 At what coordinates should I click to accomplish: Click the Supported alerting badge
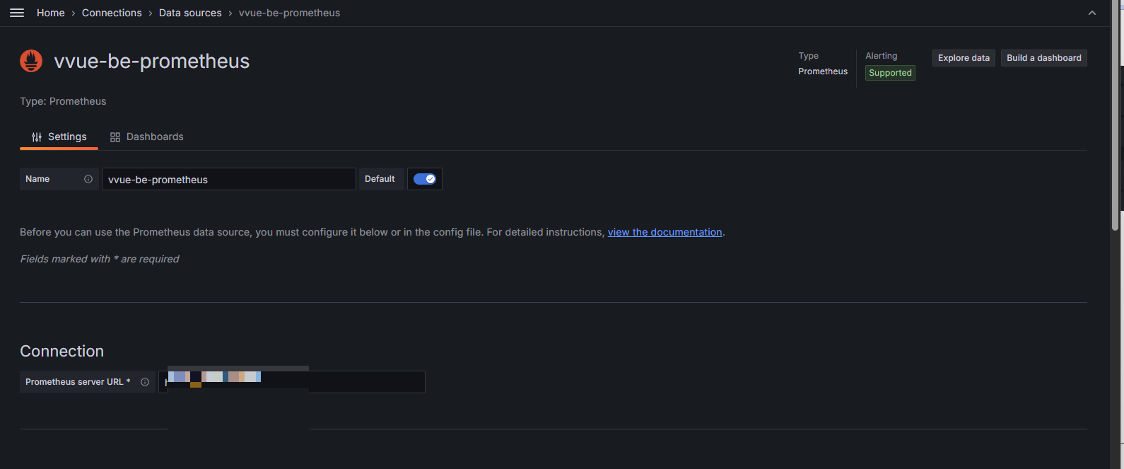point(890,73)
